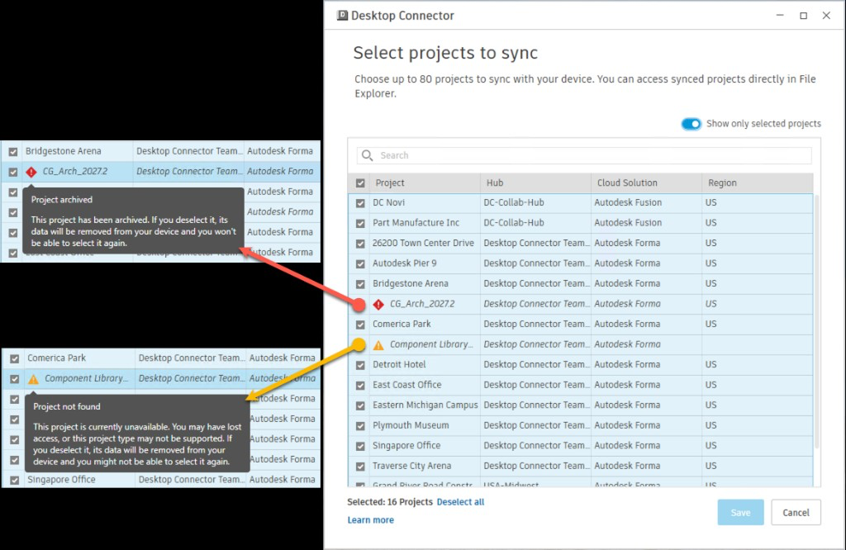The image size is (846, 550).
Task: Click the red archived icon in the top-left zoomed panel
Action: click(31, 172)
